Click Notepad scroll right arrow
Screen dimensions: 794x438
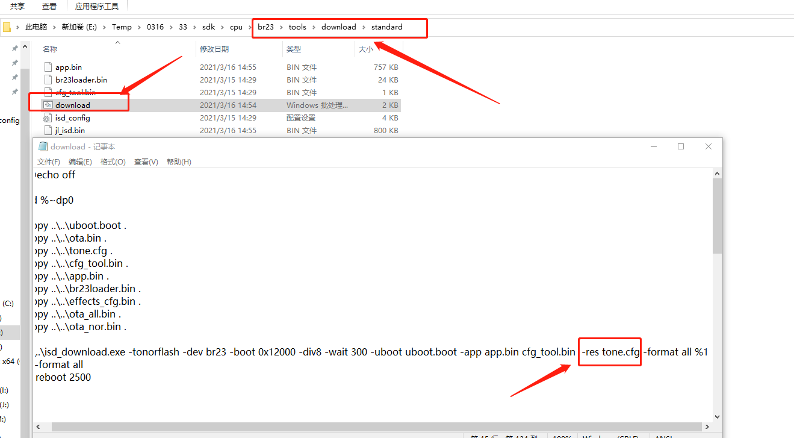(x=707, y=427)
